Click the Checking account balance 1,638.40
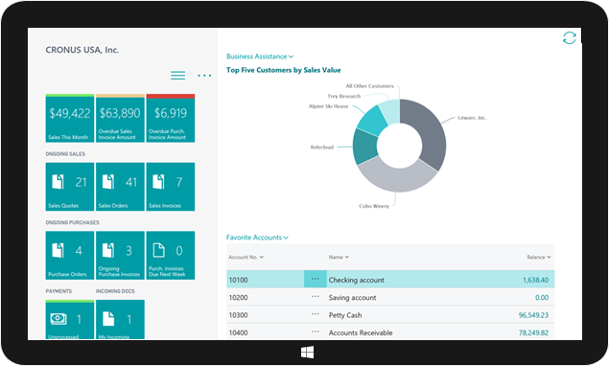 point(535,280)
